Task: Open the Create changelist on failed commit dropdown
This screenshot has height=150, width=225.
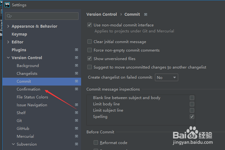Action: 167,77
